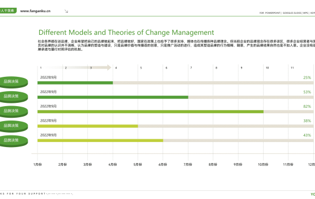Select the 品牌决策 oval beside the 38% bar
The height and width of the screenshot is (199, 315).
tap(13, 126)
